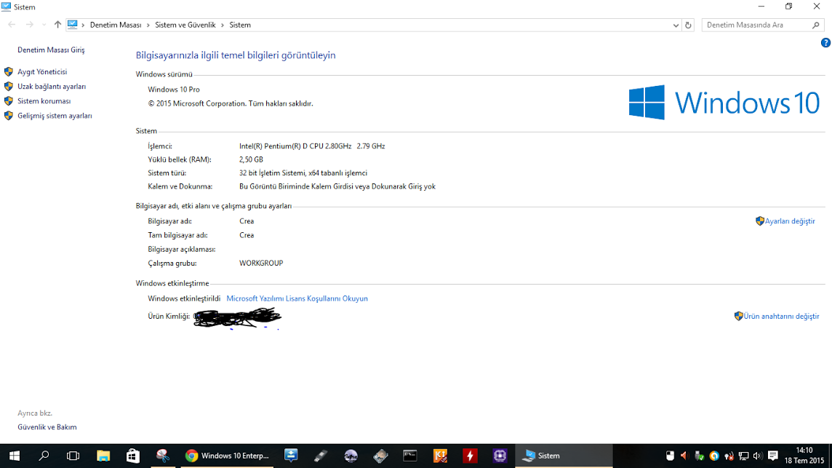Viewport: 832px width, 468px height.
Task: Open the volume control tray icon
Action: 758,456
